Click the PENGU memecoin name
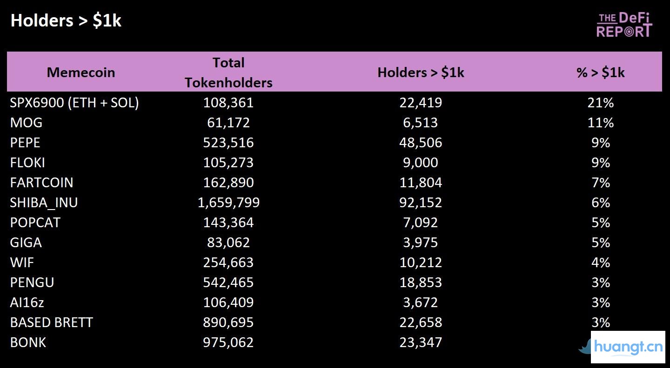670x368 pixels. point(32,283)
